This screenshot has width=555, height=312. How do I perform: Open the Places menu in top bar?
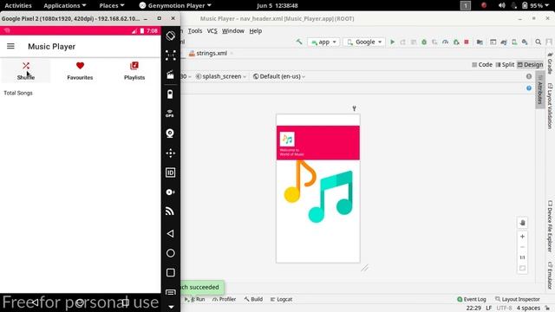pyautogui.click(x=112, y=5)
